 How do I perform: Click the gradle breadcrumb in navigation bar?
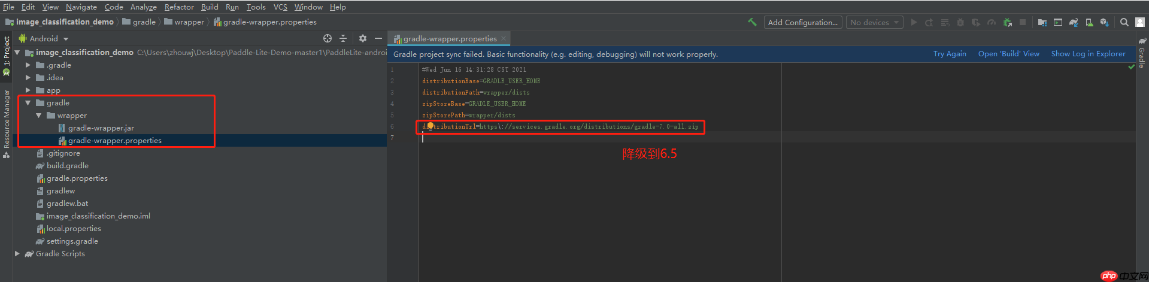click(x=139, y=22)
